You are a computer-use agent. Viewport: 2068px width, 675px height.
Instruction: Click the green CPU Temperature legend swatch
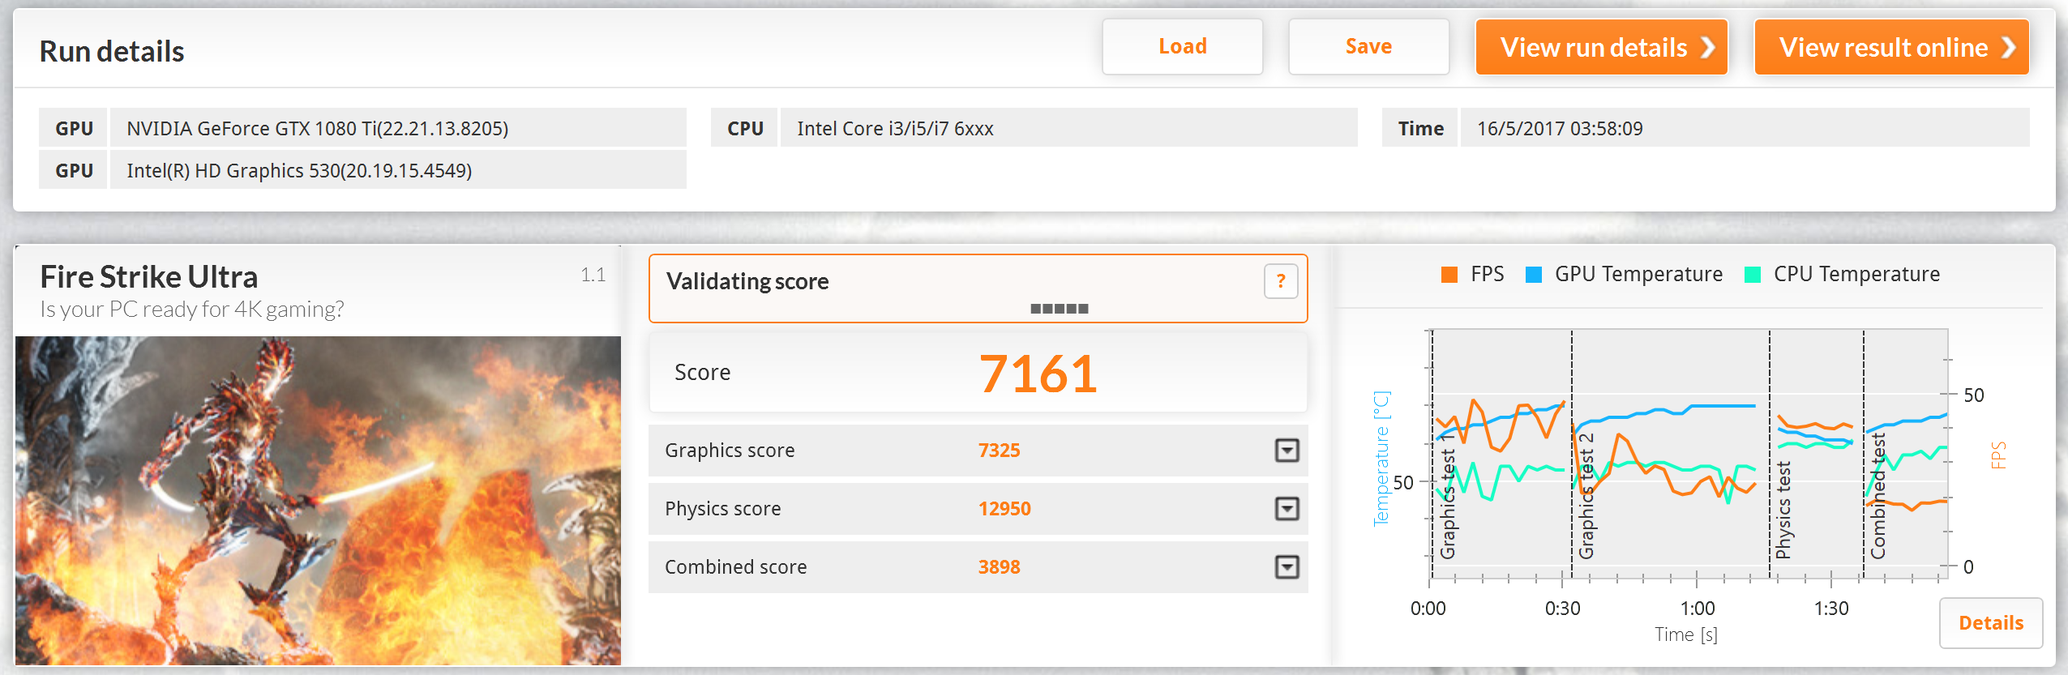tap(1753, 275)
